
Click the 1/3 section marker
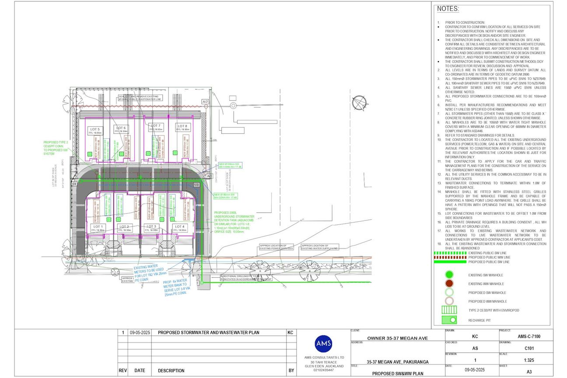[x=196, y=185]
